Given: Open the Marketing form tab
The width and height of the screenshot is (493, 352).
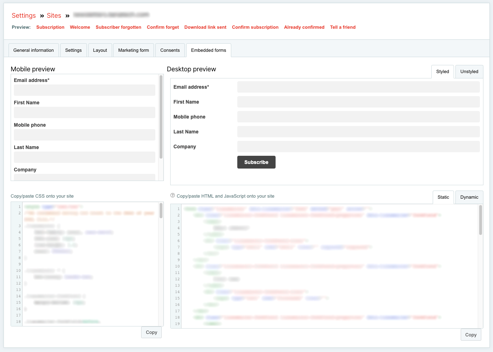Looking at the screenshot, I should click(x=134, y=50).
